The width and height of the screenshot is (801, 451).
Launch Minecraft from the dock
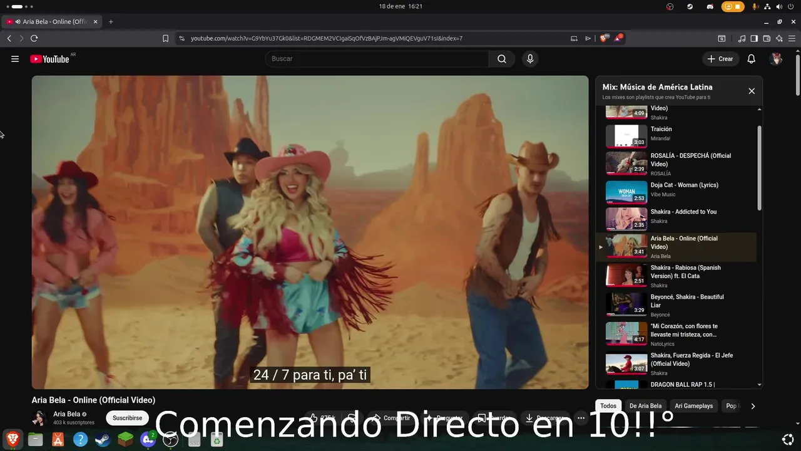(126, 439)
